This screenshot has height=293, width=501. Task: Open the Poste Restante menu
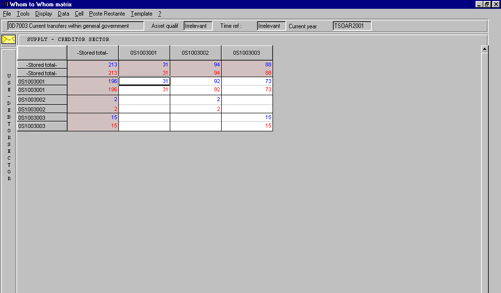pyautogui.click(x=107, y=14)
